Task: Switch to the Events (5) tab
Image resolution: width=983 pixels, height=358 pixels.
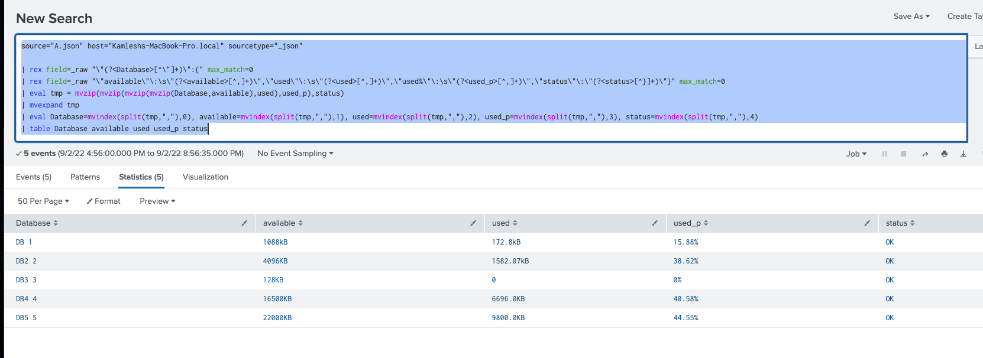Action: [x=34, y=177]
